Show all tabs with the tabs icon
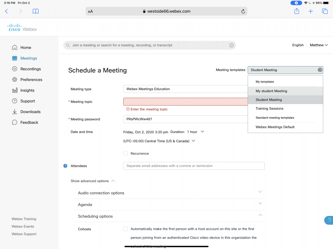The width and height of the screenshot is (333, 249). [x=325, y=11]
